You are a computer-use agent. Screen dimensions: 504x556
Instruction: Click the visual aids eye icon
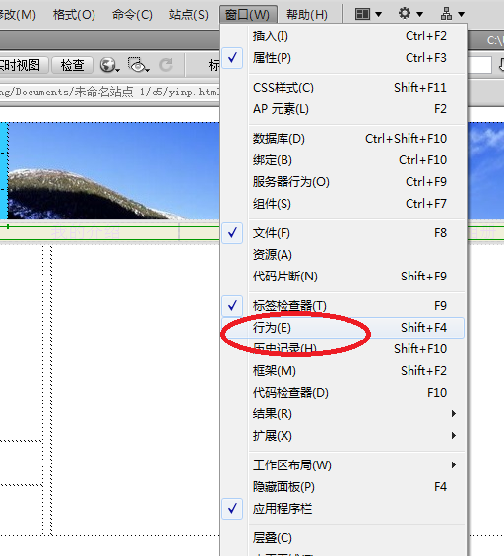pos(139,65)
